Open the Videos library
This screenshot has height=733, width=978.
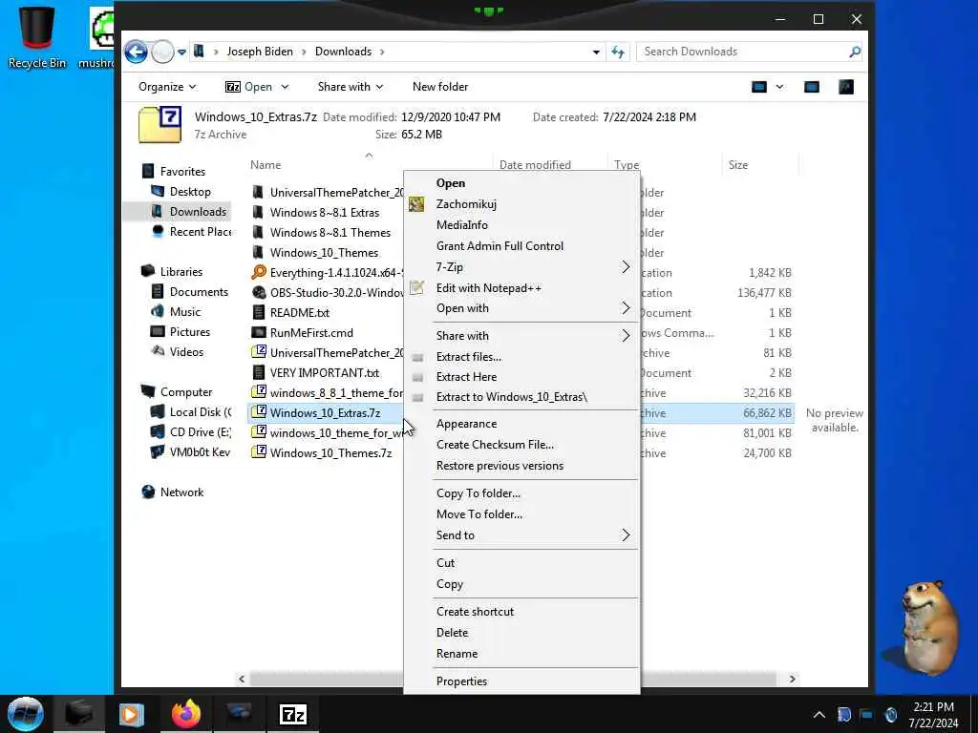[178, 351]
